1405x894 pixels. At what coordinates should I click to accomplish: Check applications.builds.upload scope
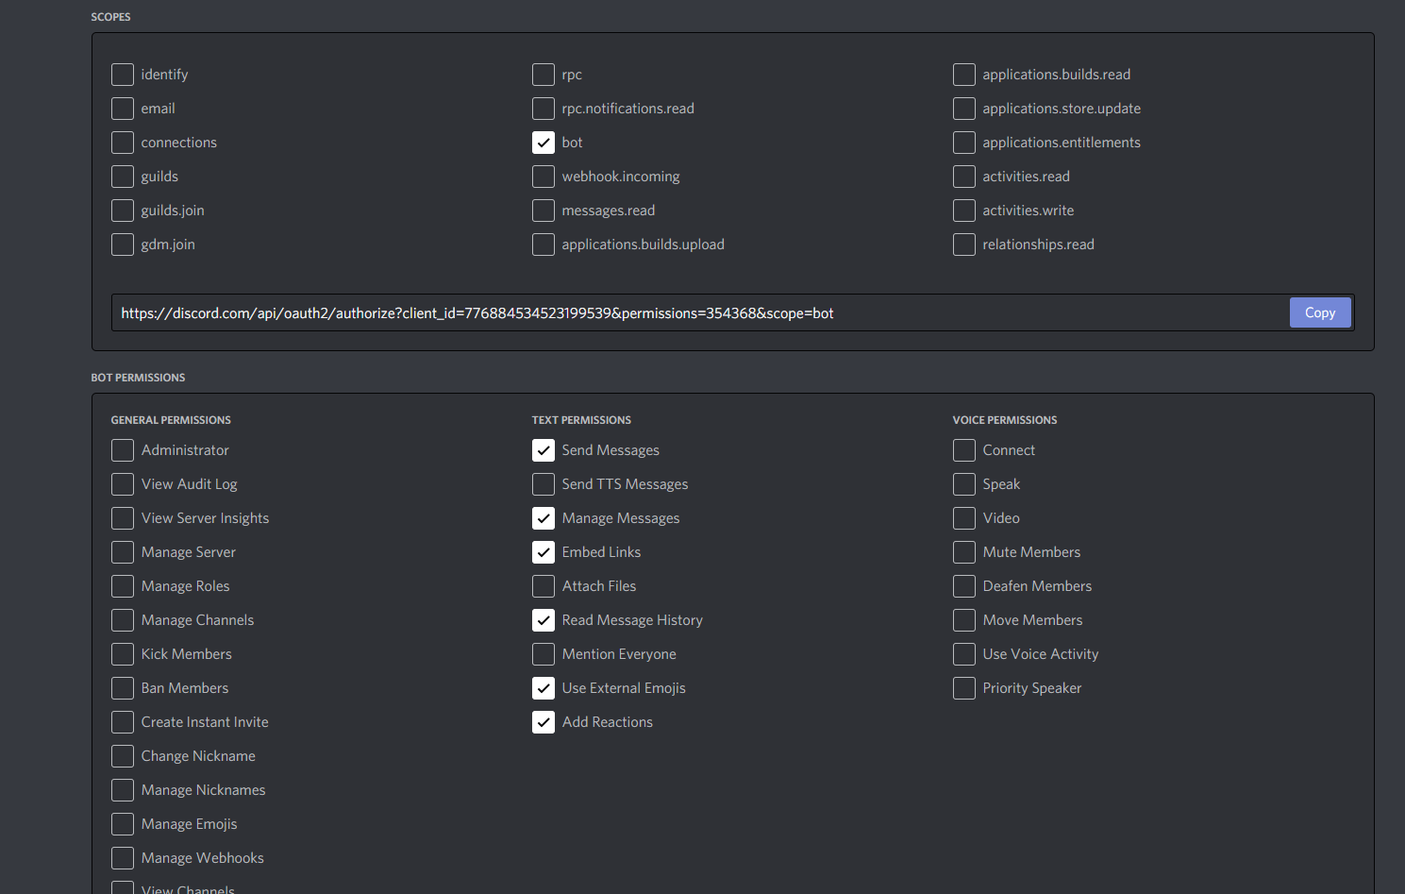coord(544,245)
